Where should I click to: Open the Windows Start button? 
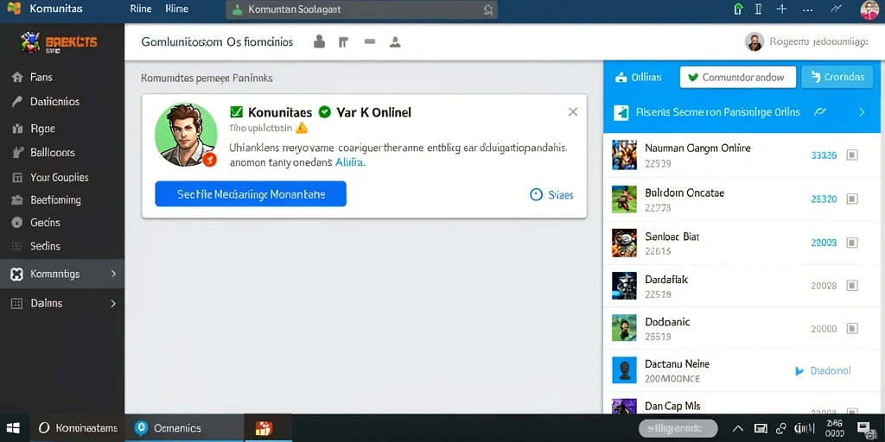coord(14,428)
